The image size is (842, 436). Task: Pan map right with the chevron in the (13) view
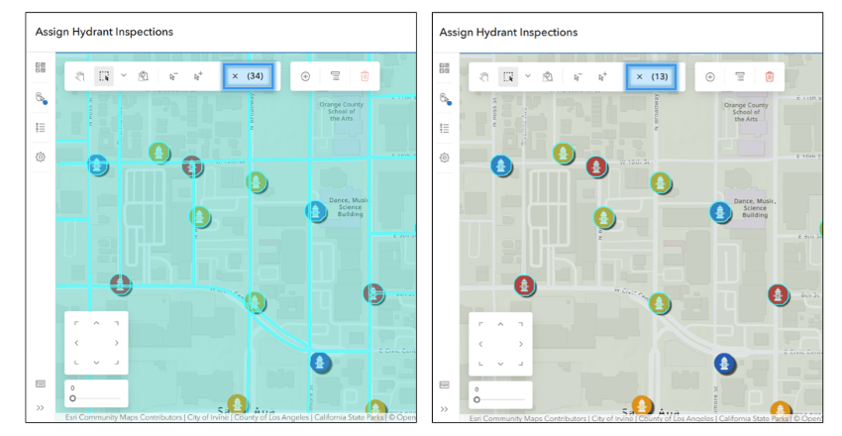(520, 344)
